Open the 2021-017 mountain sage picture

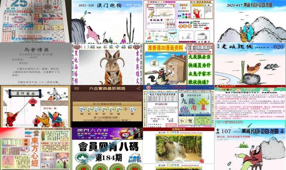pos(250,21)
